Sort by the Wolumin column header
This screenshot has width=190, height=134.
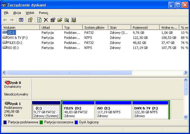coord(21,28)
